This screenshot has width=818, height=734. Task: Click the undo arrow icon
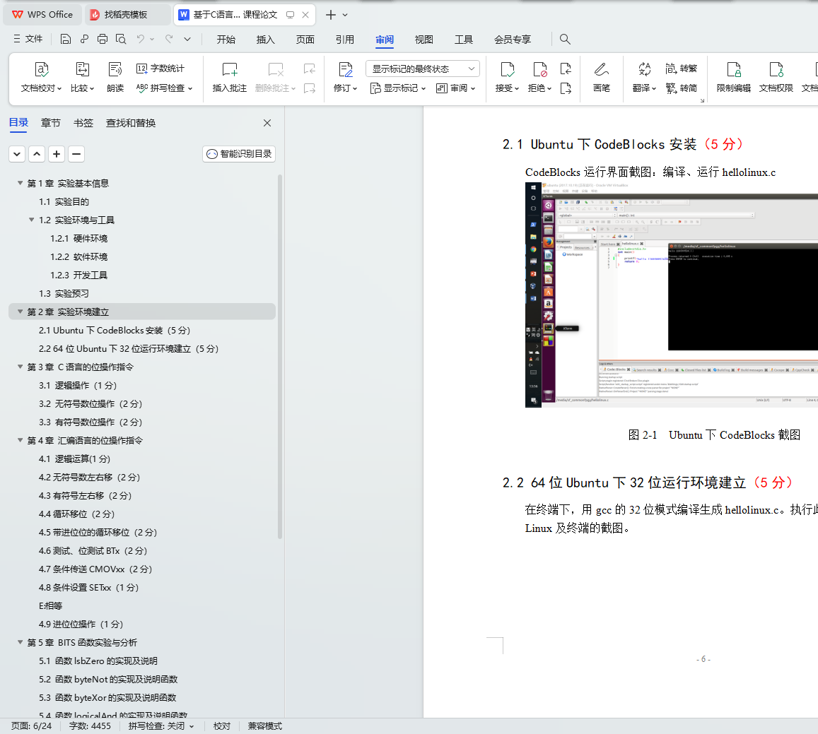coord(140,39)
